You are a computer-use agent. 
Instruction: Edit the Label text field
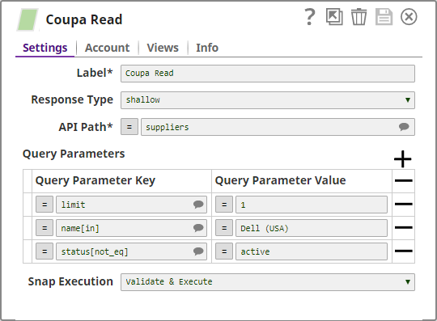[268, 74]
